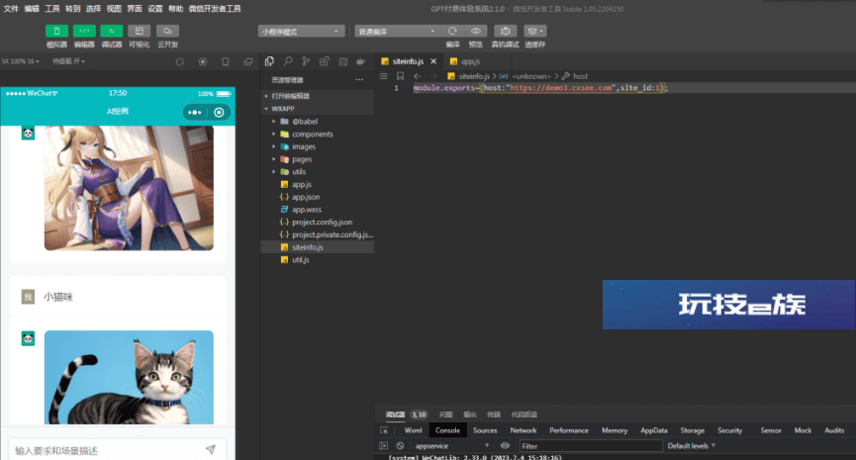Open the 文件 menu

[11, 9]
